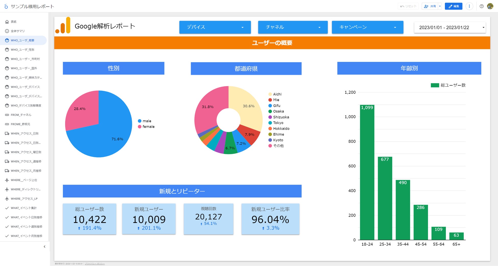Image resolution: width=498 pixels, height=266 pixels.
Task: Click the airplane icon beside WHERE_ページ上位
Action: pyautogui.click(x=7, y=180)
